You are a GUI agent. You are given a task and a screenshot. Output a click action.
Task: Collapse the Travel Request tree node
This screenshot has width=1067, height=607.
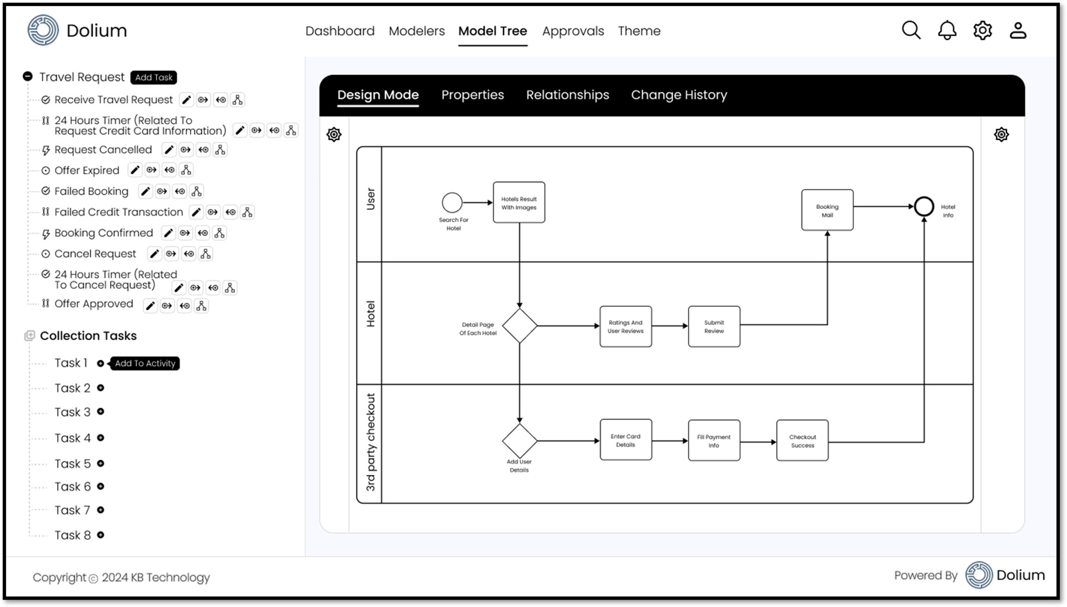(x=28, y=77)
